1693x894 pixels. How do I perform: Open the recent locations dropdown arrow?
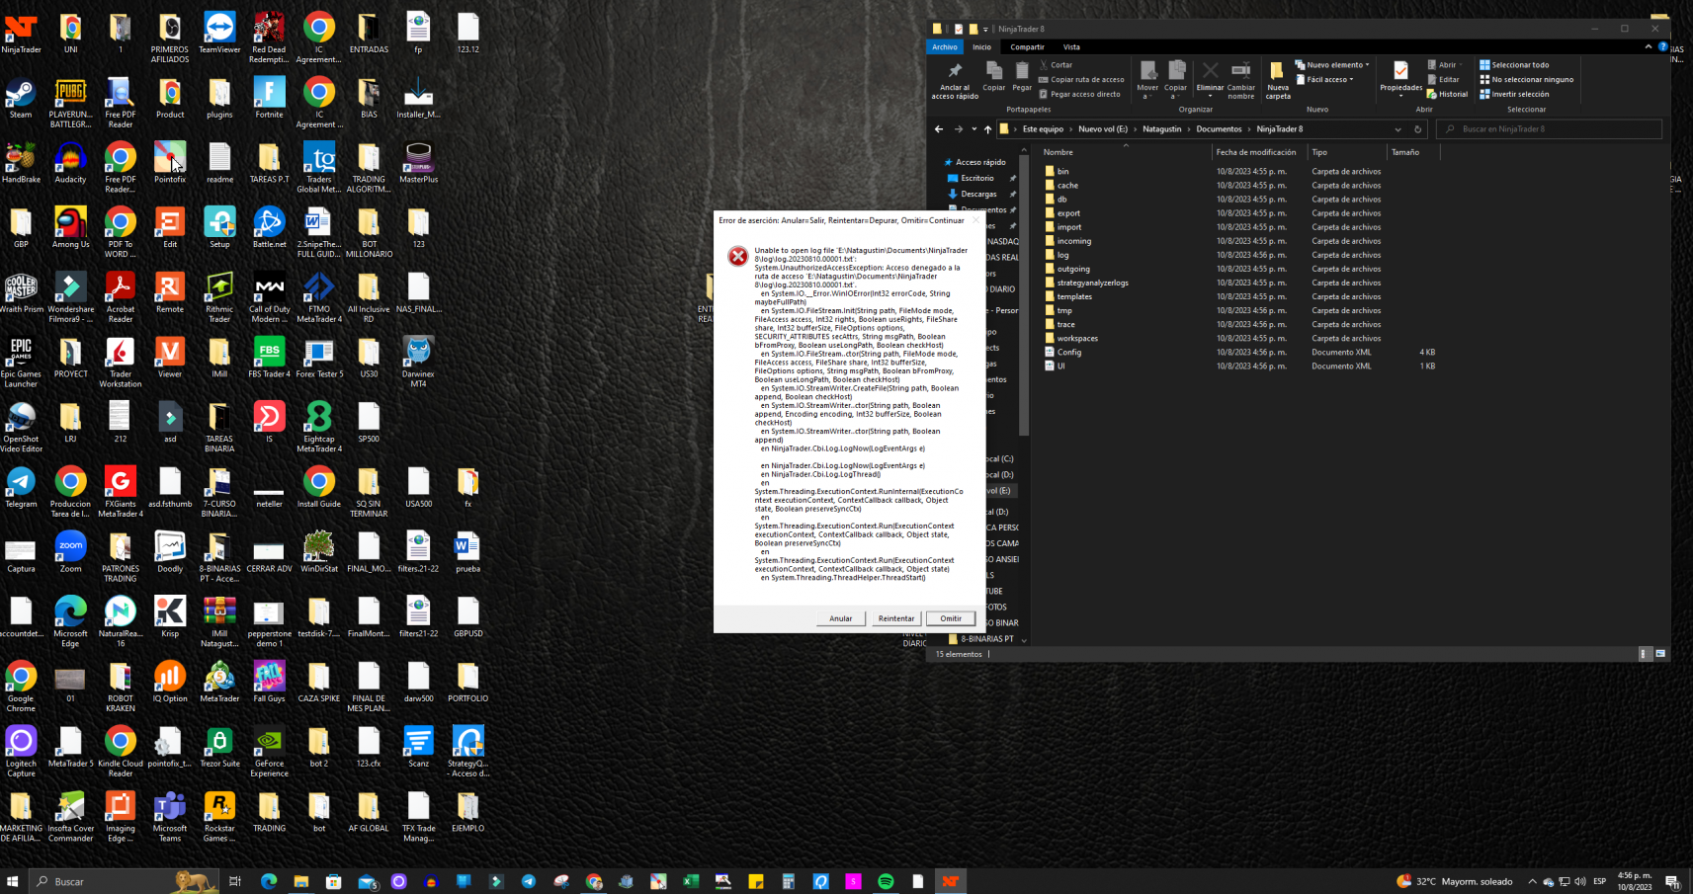[973, 129]
